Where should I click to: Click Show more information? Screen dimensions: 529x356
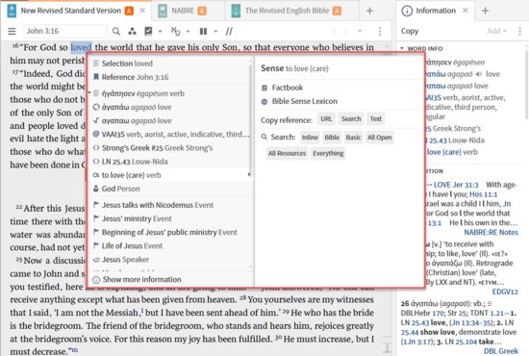pyautogui.click(x=141, y=279)
